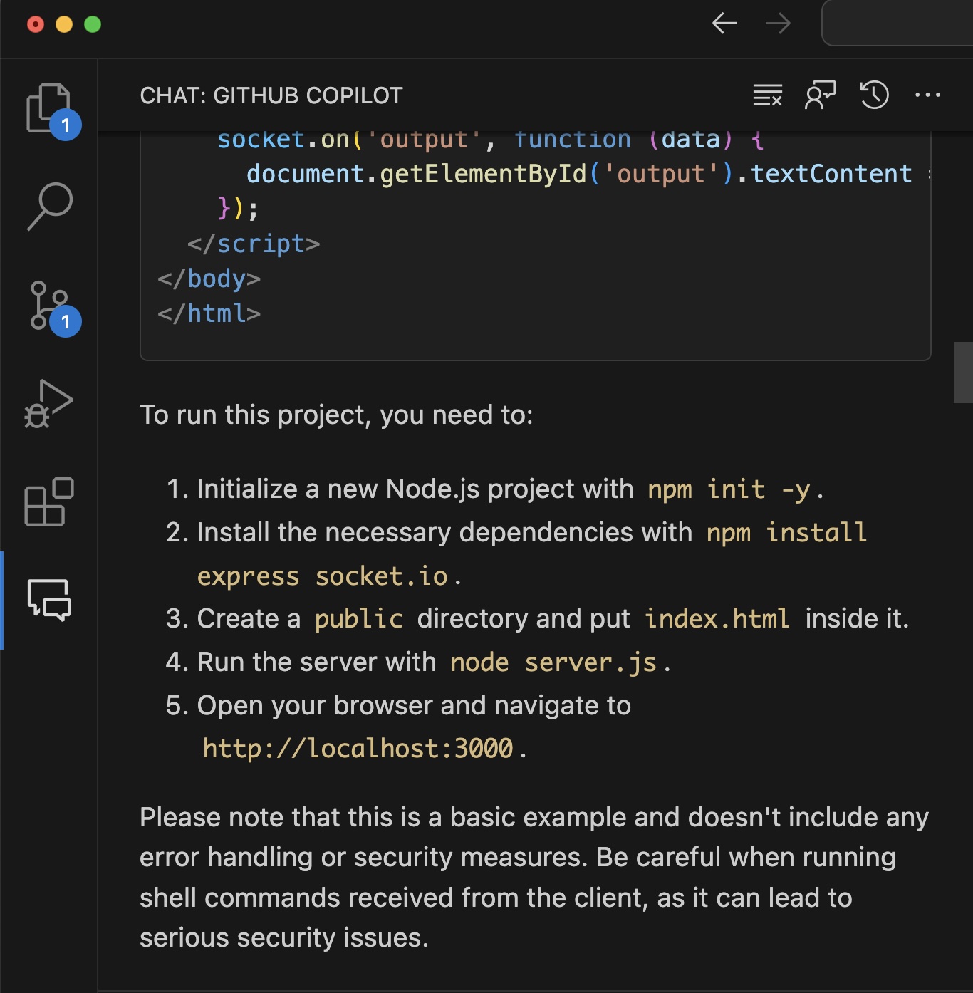The image size is (973, 993).
Task: Show Copilot chat history
Action: click(x=874, y=95)
